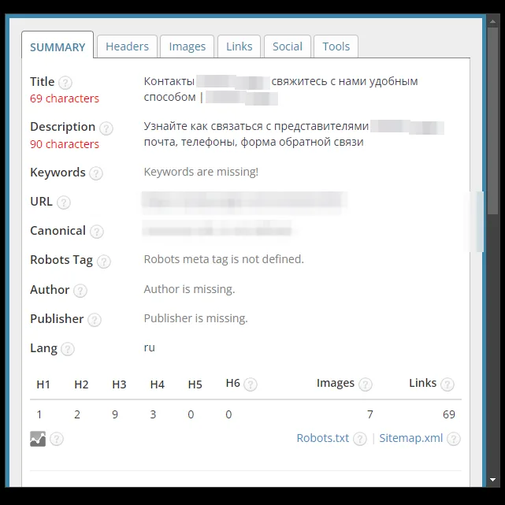Open the Social tab
This screenshot has width=505, height=505.
[x=288, y=46]
